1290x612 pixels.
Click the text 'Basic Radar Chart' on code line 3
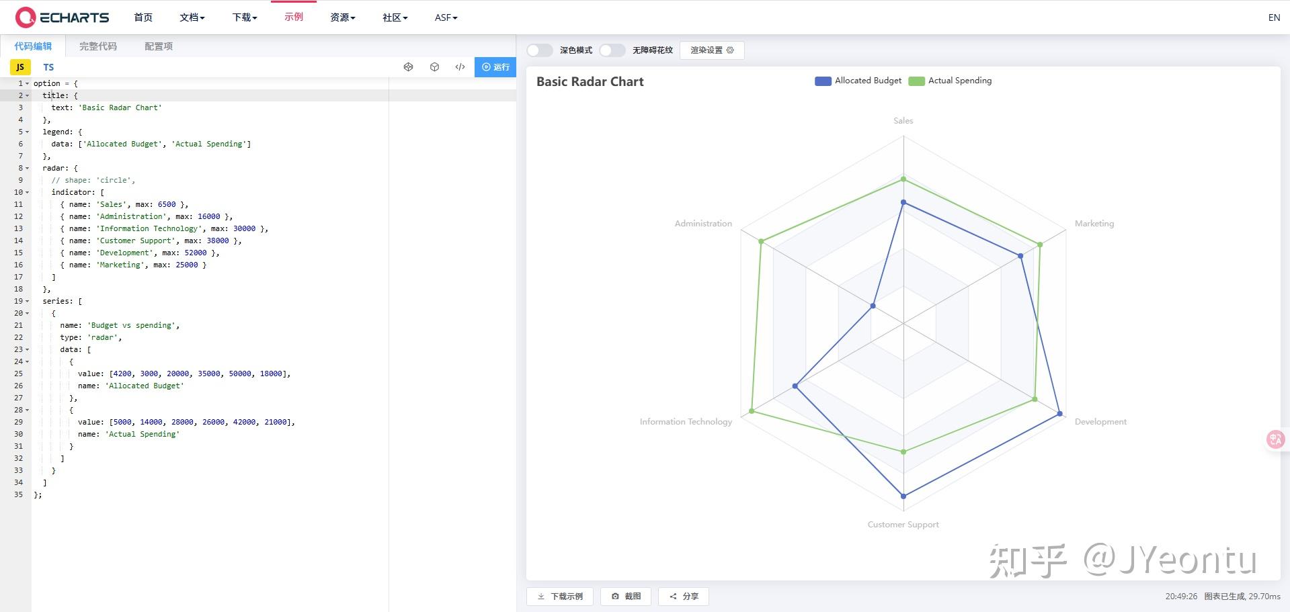tap(120, 107)
